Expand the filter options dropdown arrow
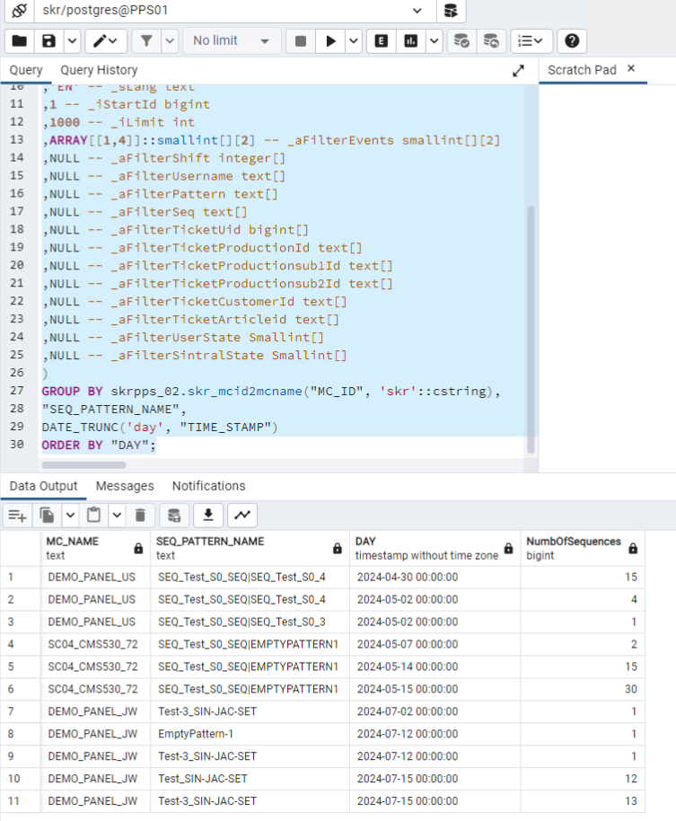676x821 pixels. click(x=170, y=40)
